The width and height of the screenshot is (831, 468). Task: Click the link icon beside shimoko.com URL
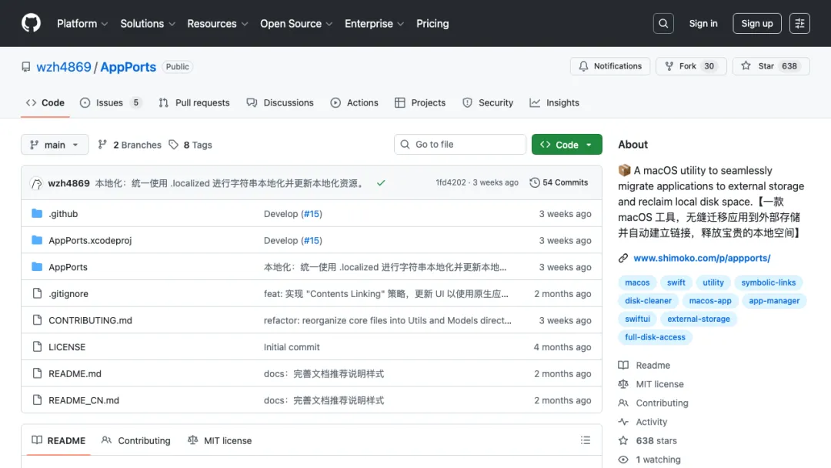(622, 258)
